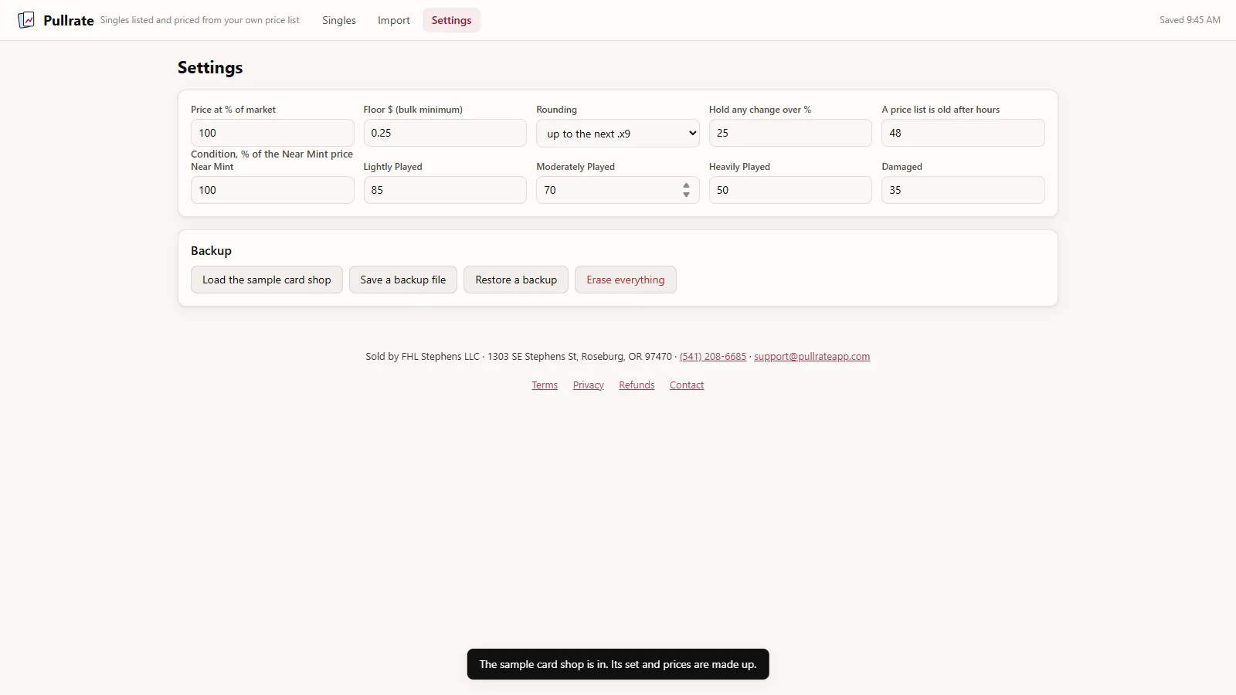The width and height of the screenshot is (1236, 695).
Task: Call the (541) 208-6685 phone link
Action: click(713, 356)
